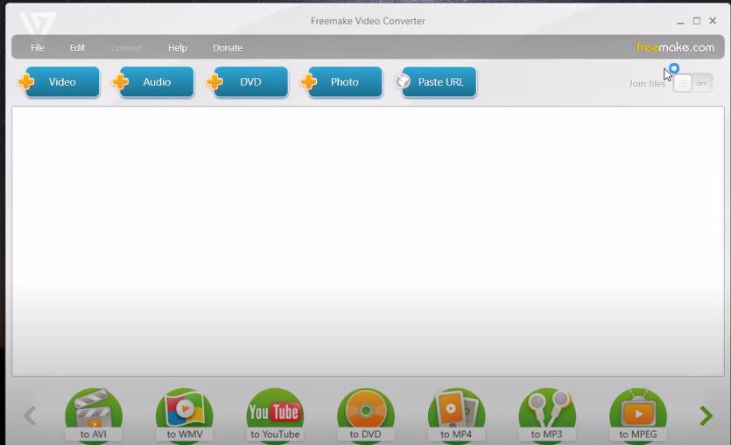The width and height of the screenshot is (731, 445).
Task: Click the Paste URL button
Action: point(436,82)
